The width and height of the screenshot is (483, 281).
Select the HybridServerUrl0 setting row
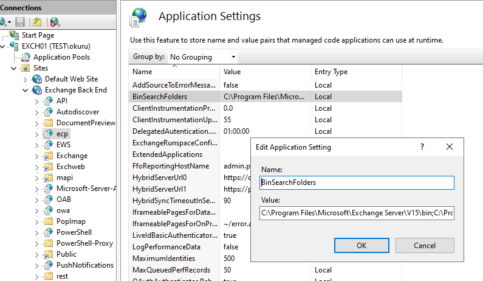coord(190,178)
